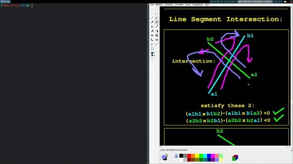Screen dimensions: 293x164
Task: Select the Zoom tool
Action: point(152,49)
